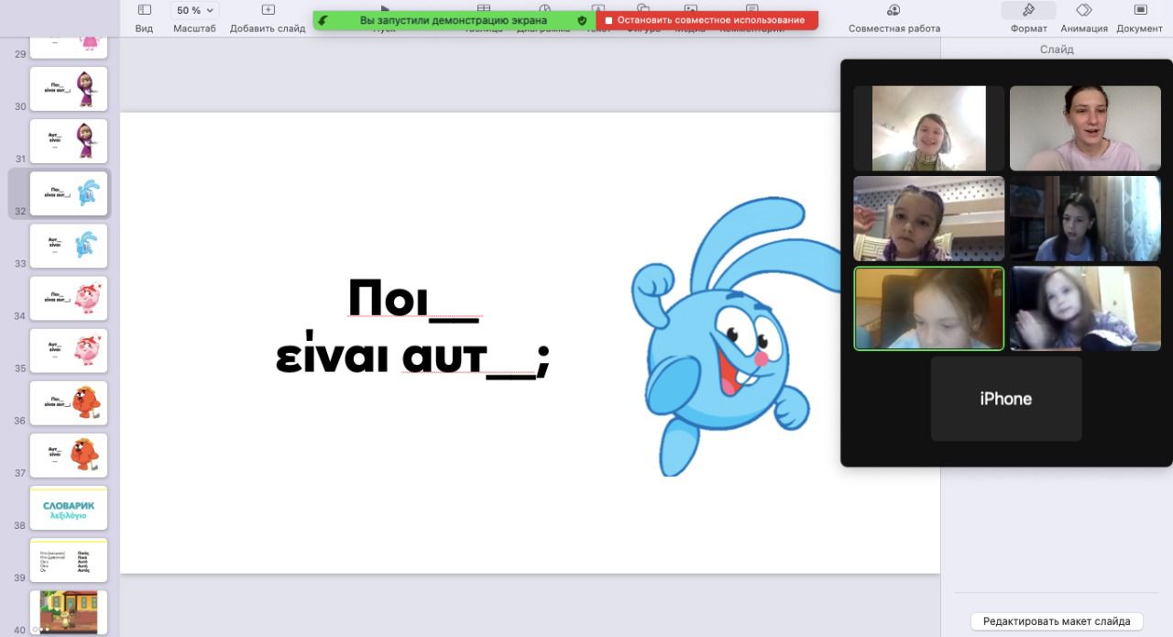
Task: Open the Формат (Format) inspector
Action: pos(1028,17)
